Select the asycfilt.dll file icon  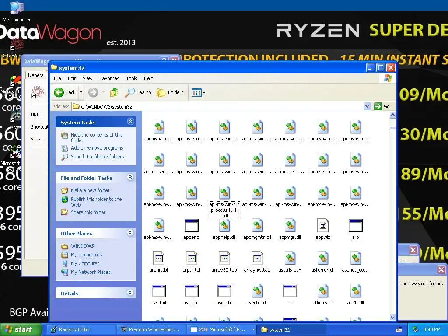tap(257, 291)
